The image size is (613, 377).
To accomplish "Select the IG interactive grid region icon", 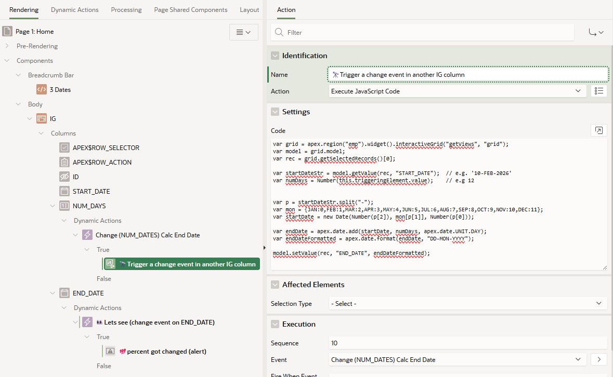I will [x=42, y=119].
